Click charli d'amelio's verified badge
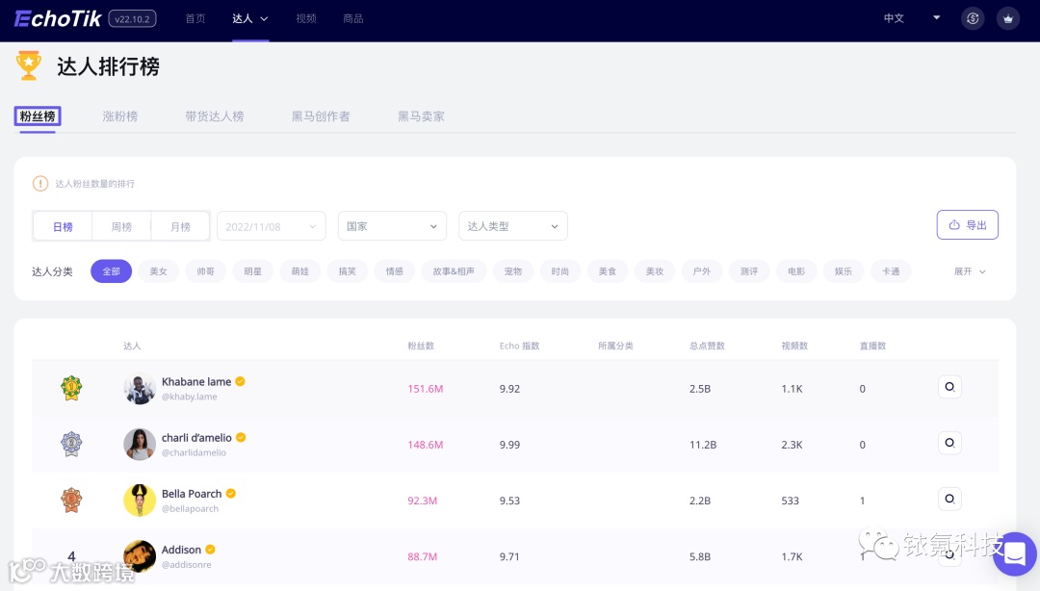This screenshot has width=1040, height=591. coord(241,437)
